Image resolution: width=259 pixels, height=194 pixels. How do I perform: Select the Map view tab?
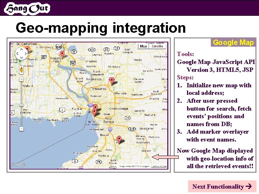tap(144, 46)
